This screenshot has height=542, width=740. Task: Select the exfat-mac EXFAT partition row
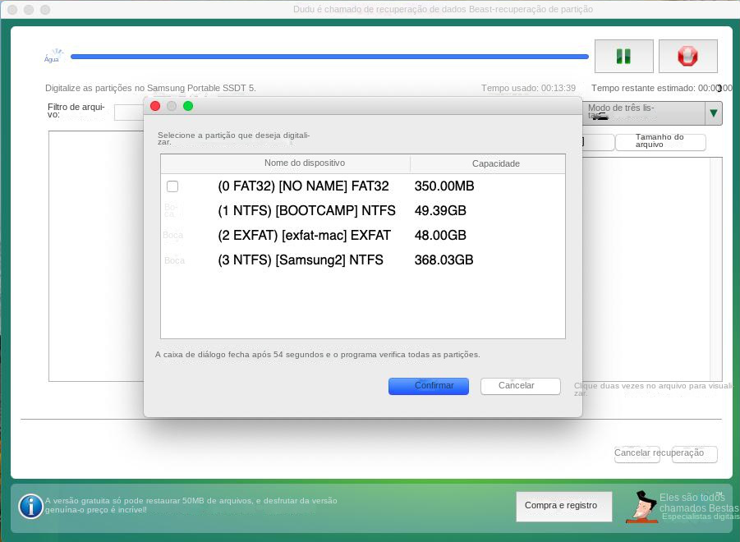click(x=304, y=236)
